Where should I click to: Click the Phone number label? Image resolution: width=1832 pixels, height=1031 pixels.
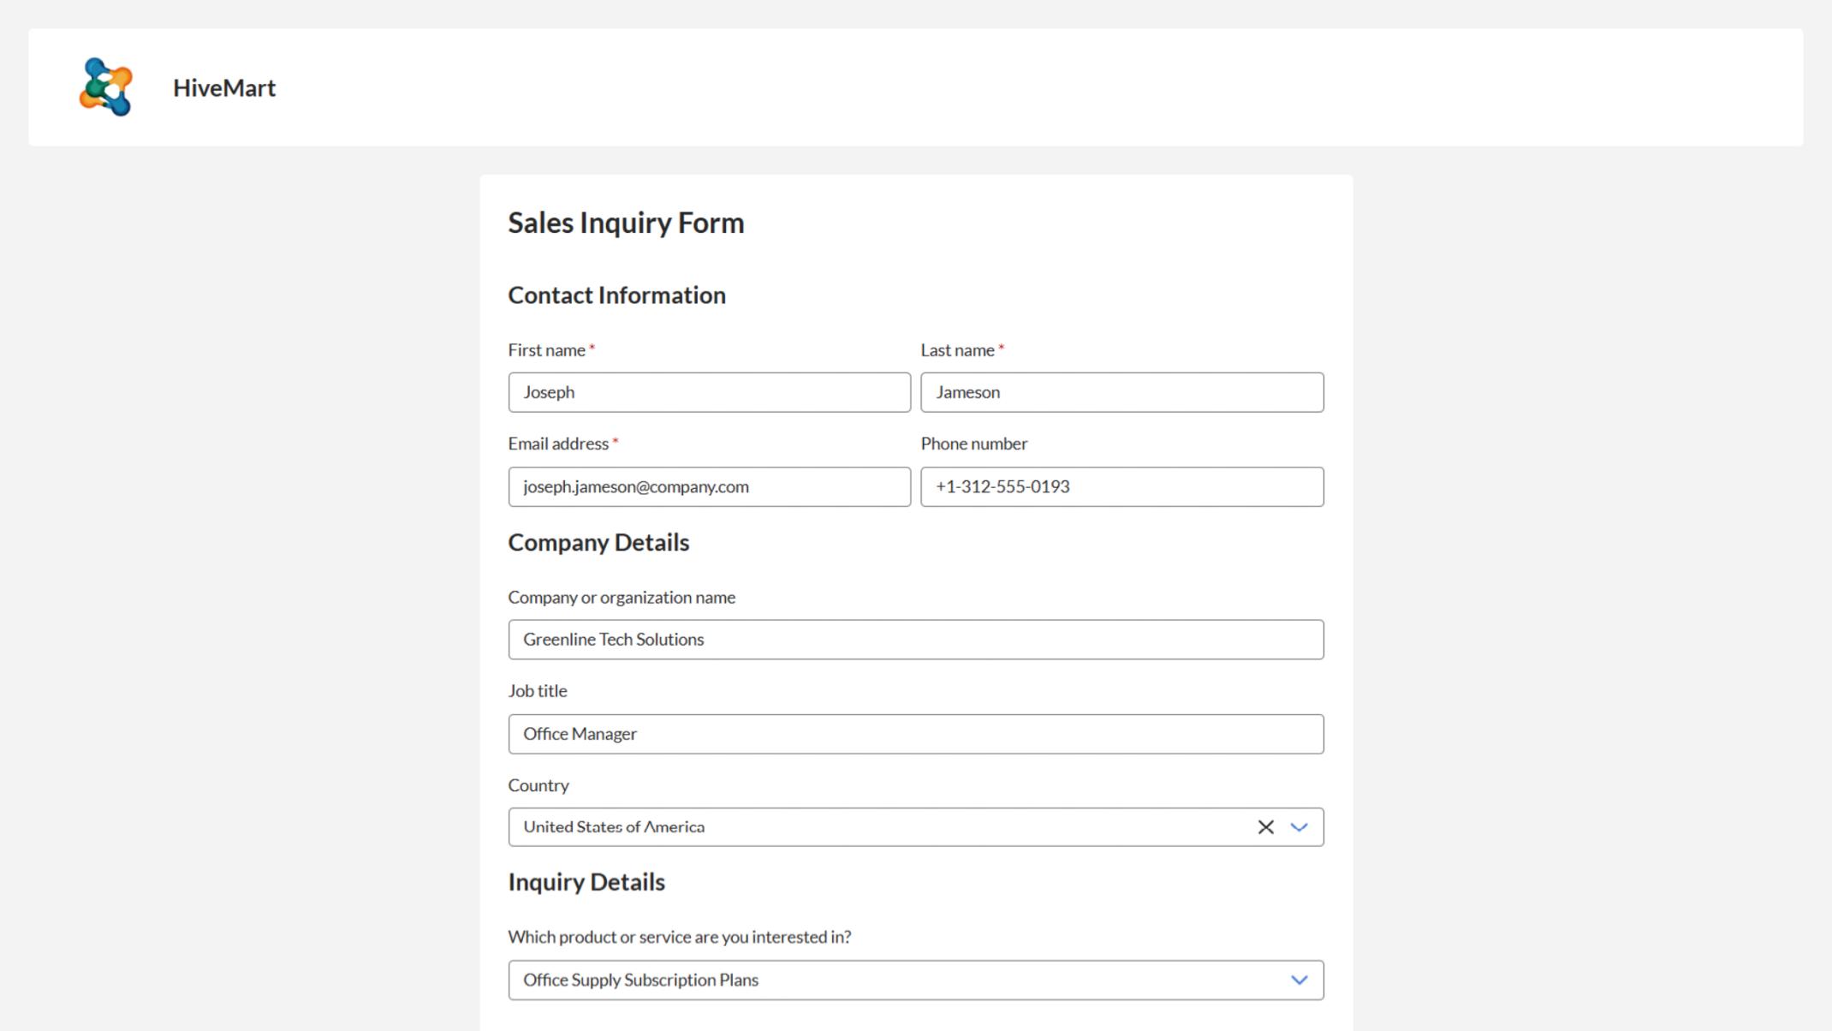[974, 444]
